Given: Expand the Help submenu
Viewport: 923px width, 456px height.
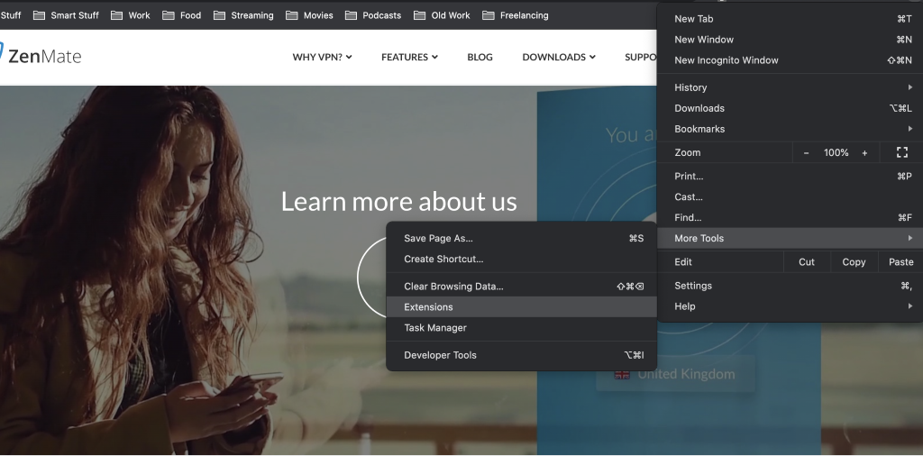Looking at the screenshot, I should pos(790,306).
